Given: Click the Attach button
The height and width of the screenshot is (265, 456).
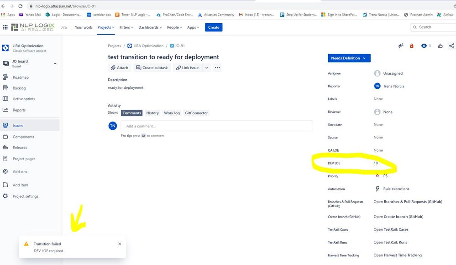Looking at the screenshot, I should coord(120,68).
